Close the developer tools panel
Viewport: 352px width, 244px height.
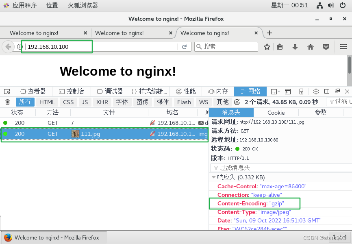pyautogui.click(x=347, y=91)
